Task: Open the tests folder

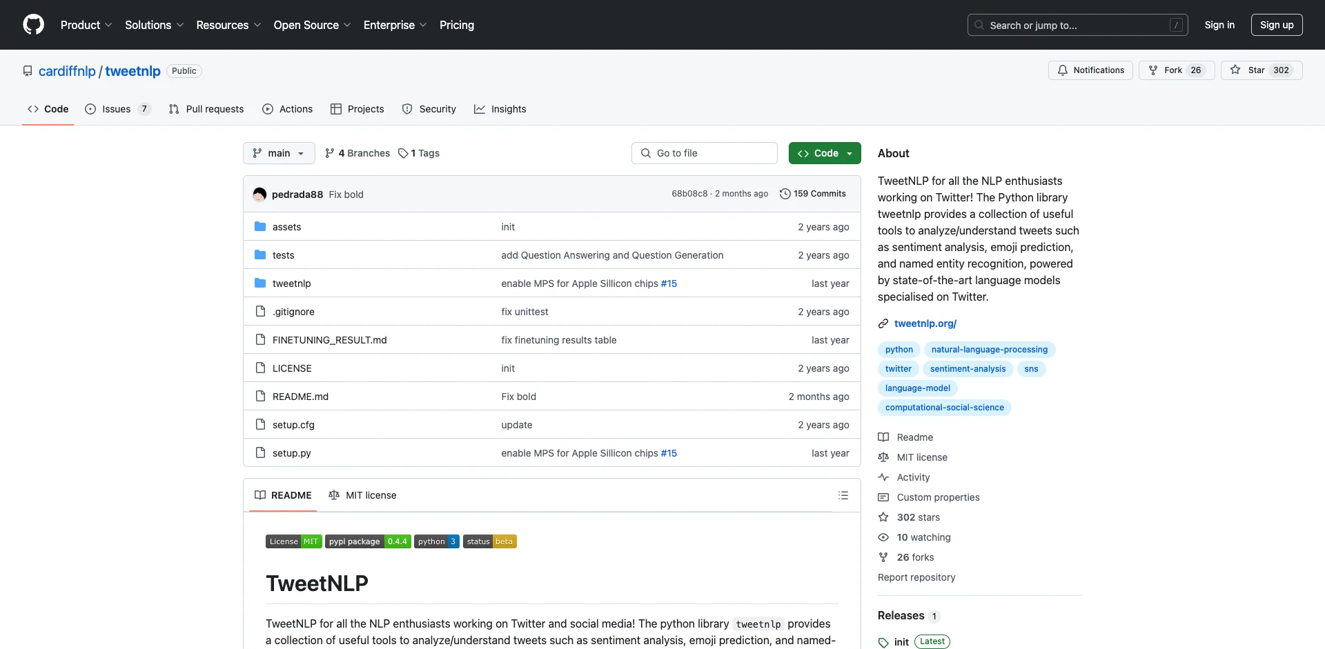Action: pos(284,255)
